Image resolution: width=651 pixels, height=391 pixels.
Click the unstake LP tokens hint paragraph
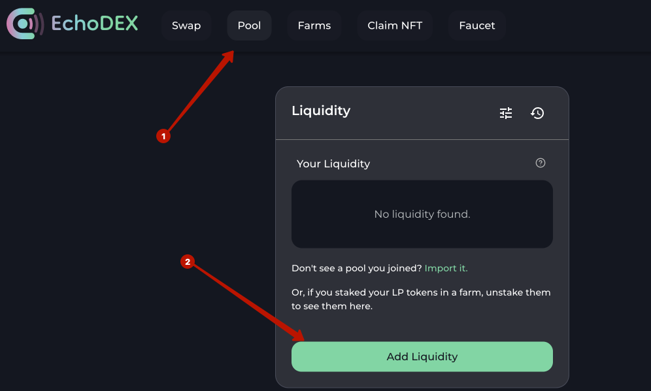421,299
